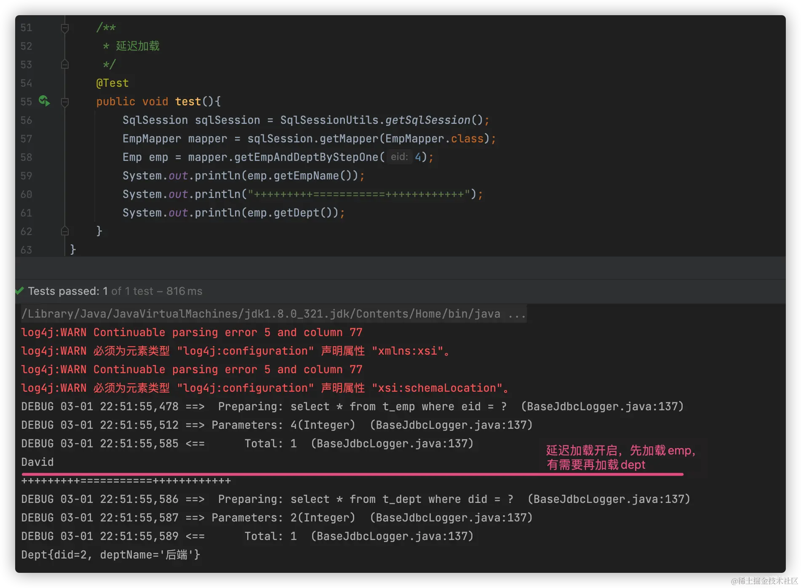Click the 'David' console output line

[37, 462]
